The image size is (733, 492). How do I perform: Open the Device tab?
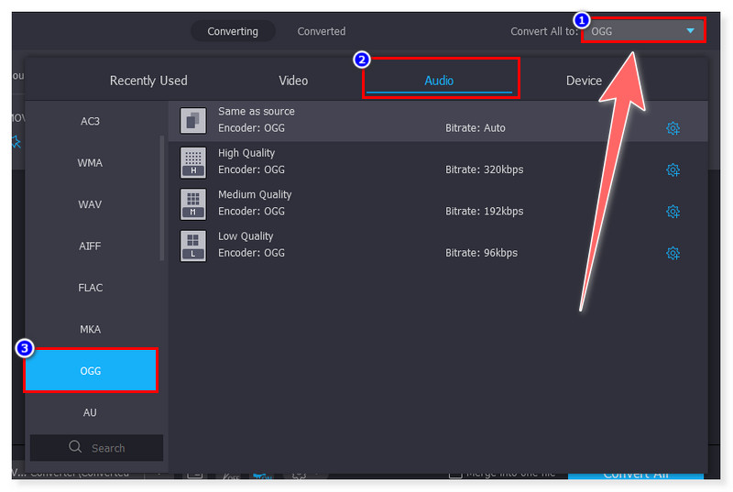pos(584,81)
